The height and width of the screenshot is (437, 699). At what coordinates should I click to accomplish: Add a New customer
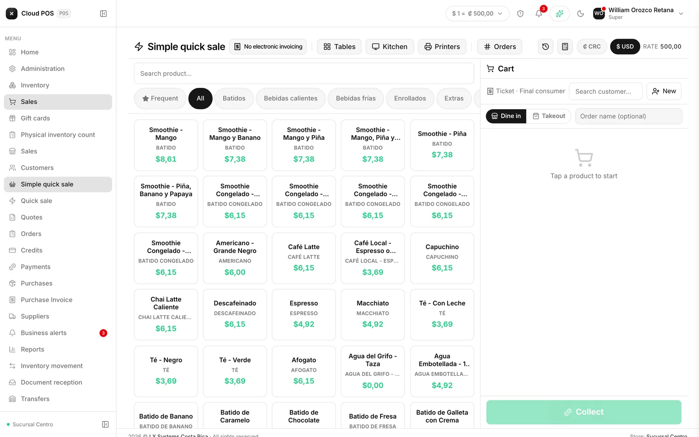664,91
